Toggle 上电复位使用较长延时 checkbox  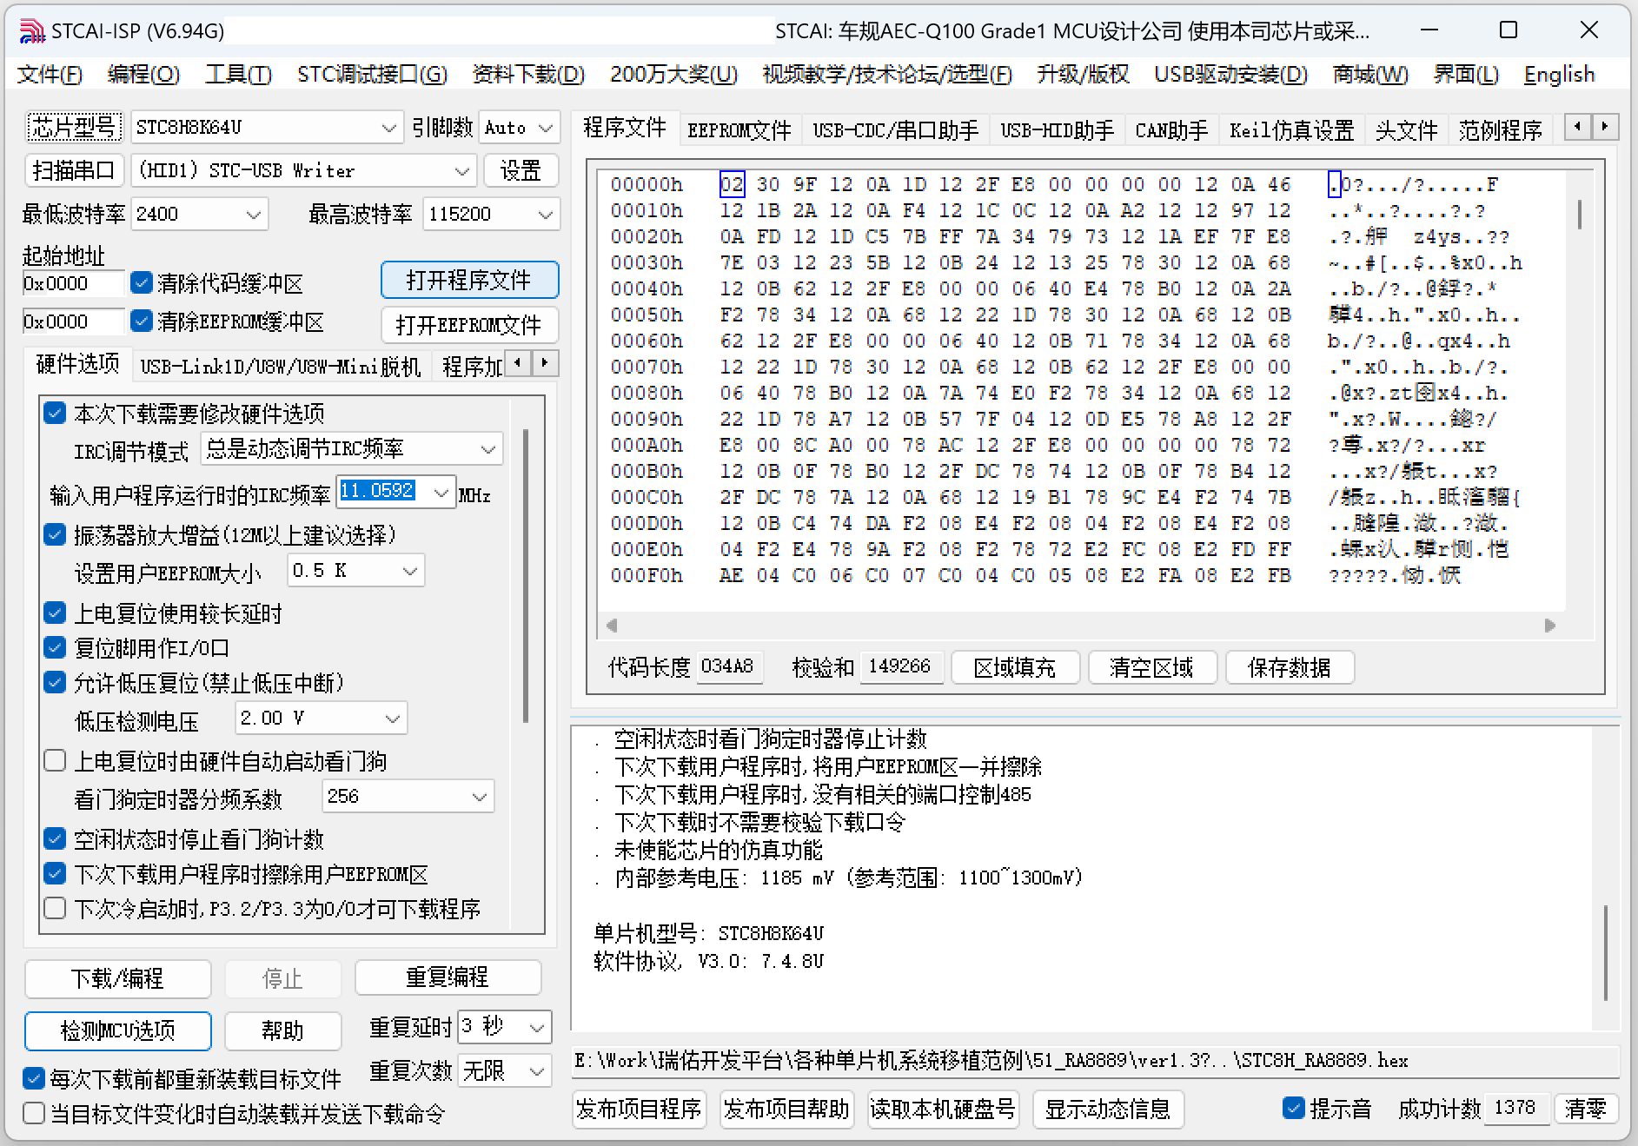point(55,613)
